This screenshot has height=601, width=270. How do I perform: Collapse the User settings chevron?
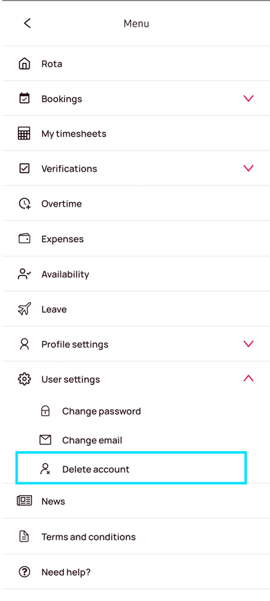point(249,379)
